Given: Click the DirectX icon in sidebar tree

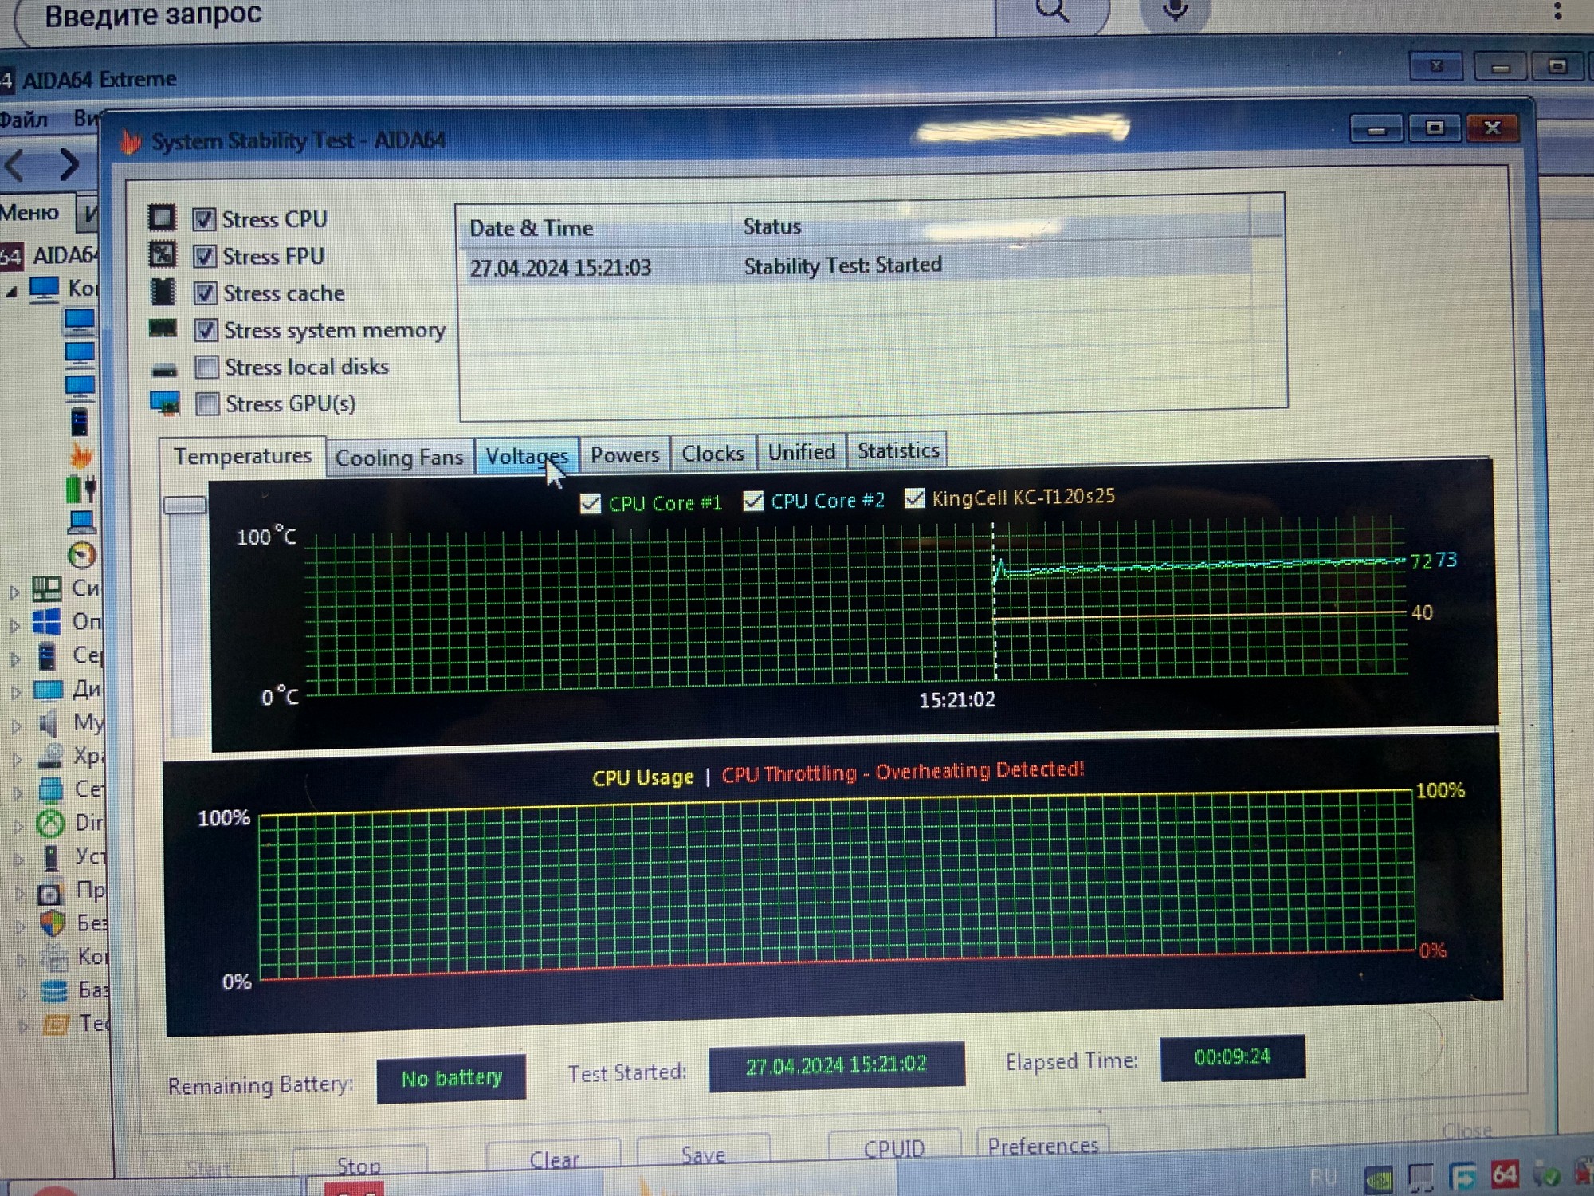Looking at the screenshot, I should [x=51, y=823].
